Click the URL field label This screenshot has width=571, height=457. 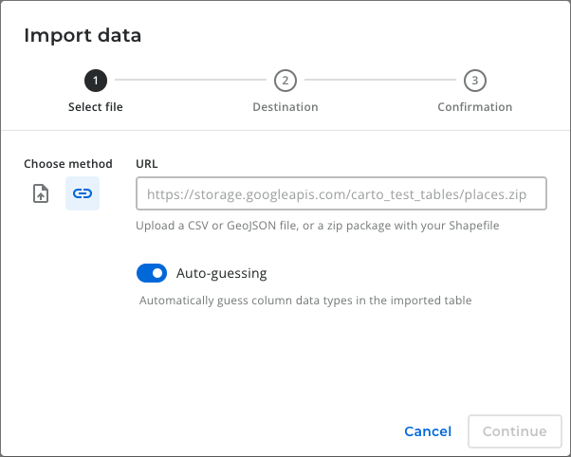[147, 164]
